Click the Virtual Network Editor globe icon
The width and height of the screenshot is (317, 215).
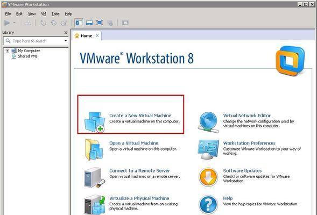click(208, 123)
